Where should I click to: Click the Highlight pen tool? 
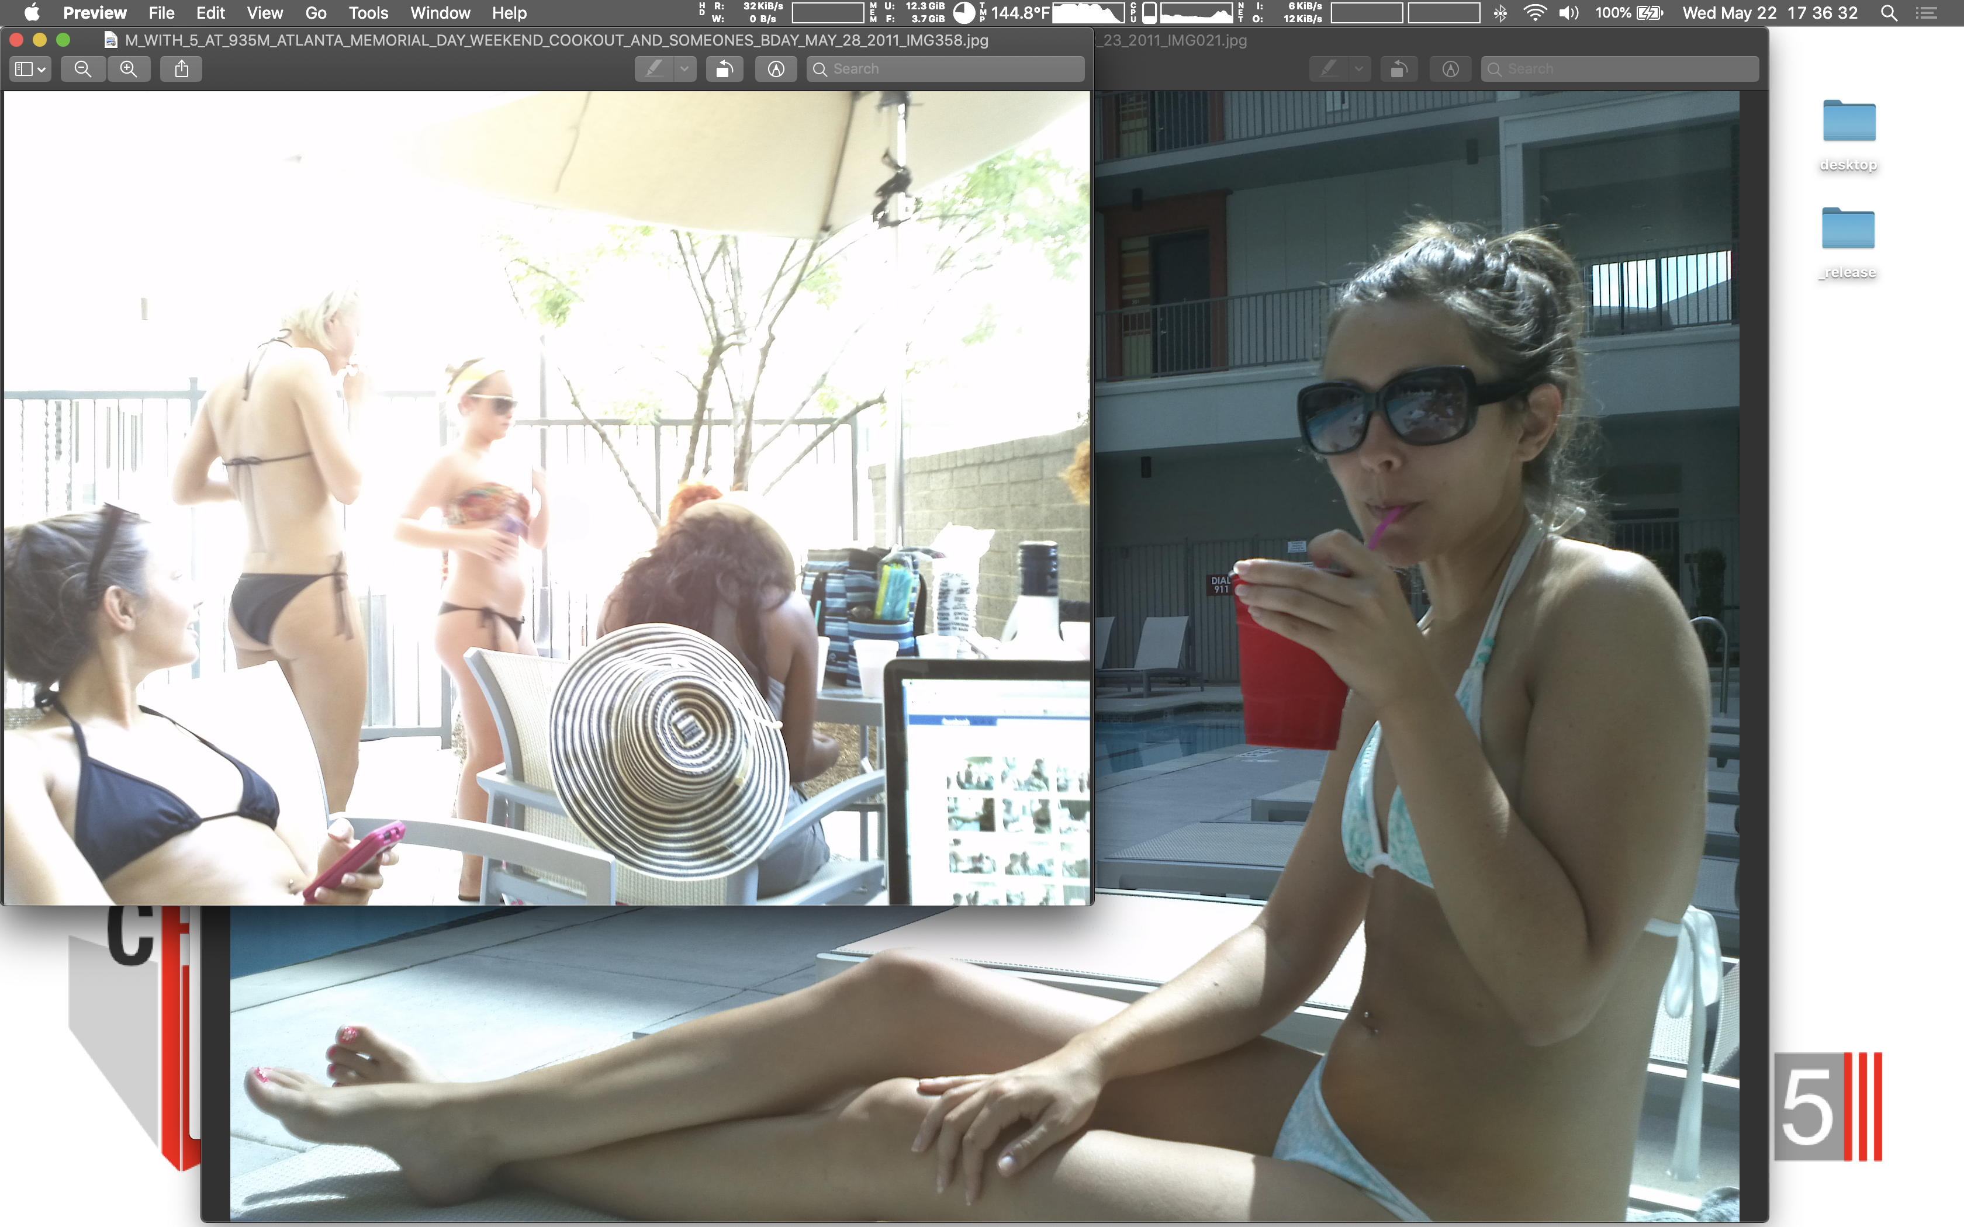tap(654, 69)
